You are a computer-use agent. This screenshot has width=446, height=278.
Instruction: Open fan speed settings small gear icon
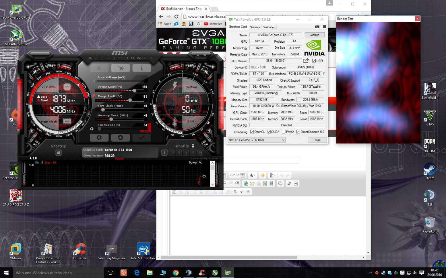(92, 129)
